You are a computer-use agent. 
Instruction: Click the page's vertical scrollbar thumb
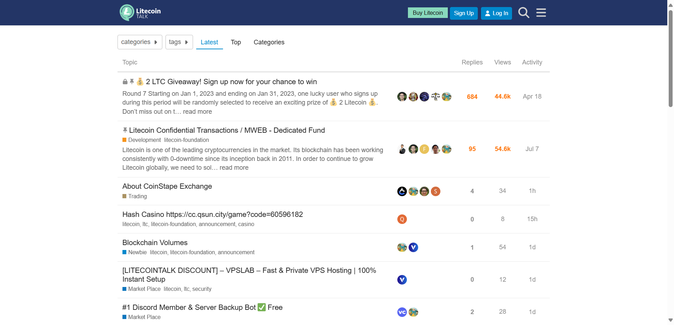click(x=670, y=58)
